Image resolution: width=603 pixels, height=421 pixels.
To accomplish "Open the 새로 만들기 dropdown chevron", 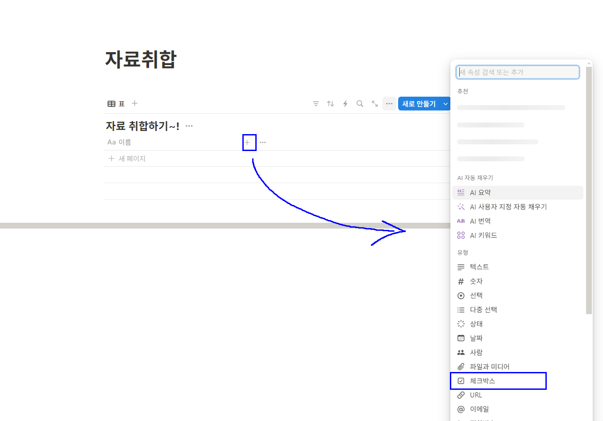I will (445, 103).
